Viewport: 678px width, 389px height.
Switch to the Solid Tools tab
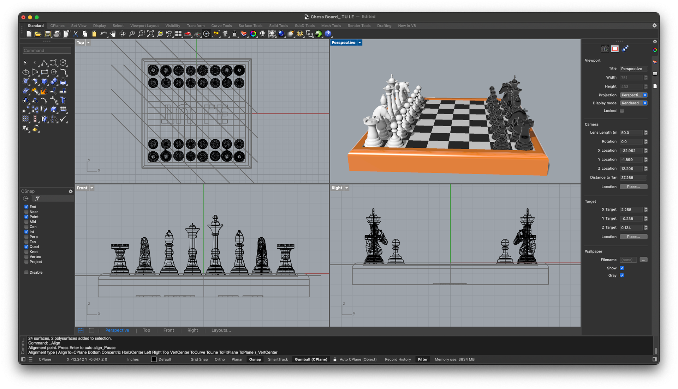pyautogui.click(x=278, y=26)
